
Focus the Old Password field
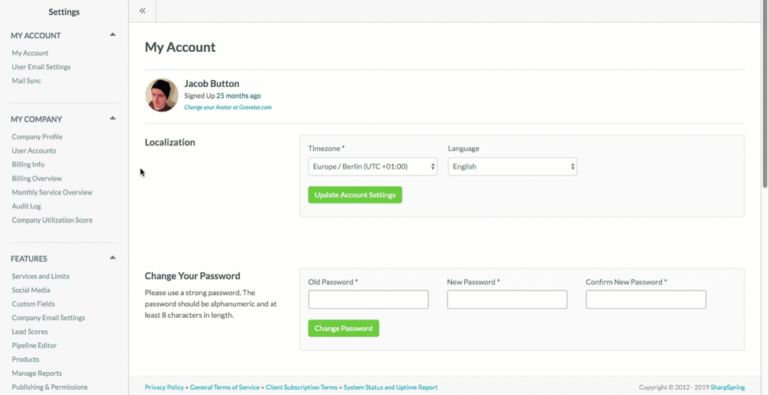click(x=368, y=300)
